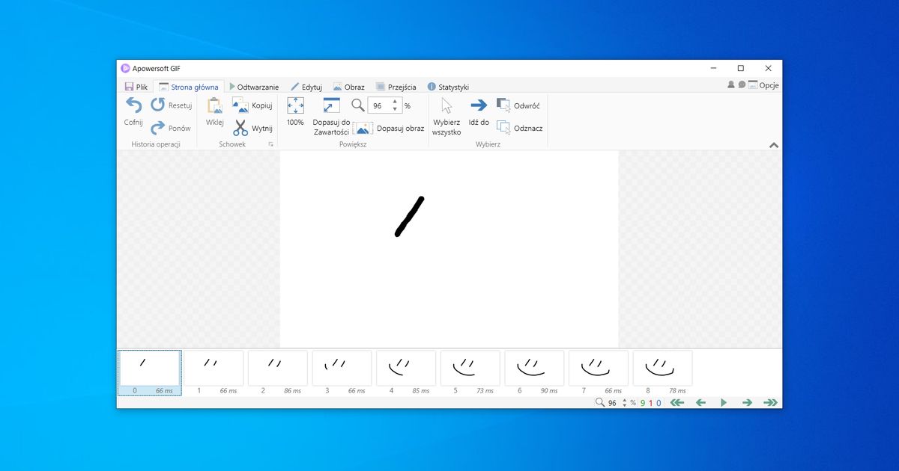Copy the frame using the Kopiuj icon
Screen dimensions: 899x471
tap(240, 105)
